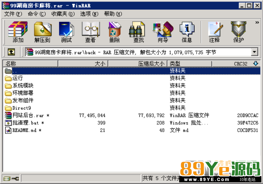This screenshot has width=263, height=184.
Task: Sort by the 大小 column header
Action: tap(83, 64)
